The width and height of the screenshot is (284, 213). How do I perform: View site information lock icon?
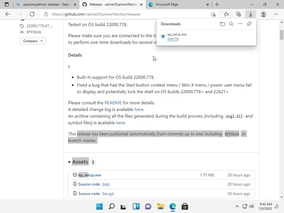coord(46,14)
